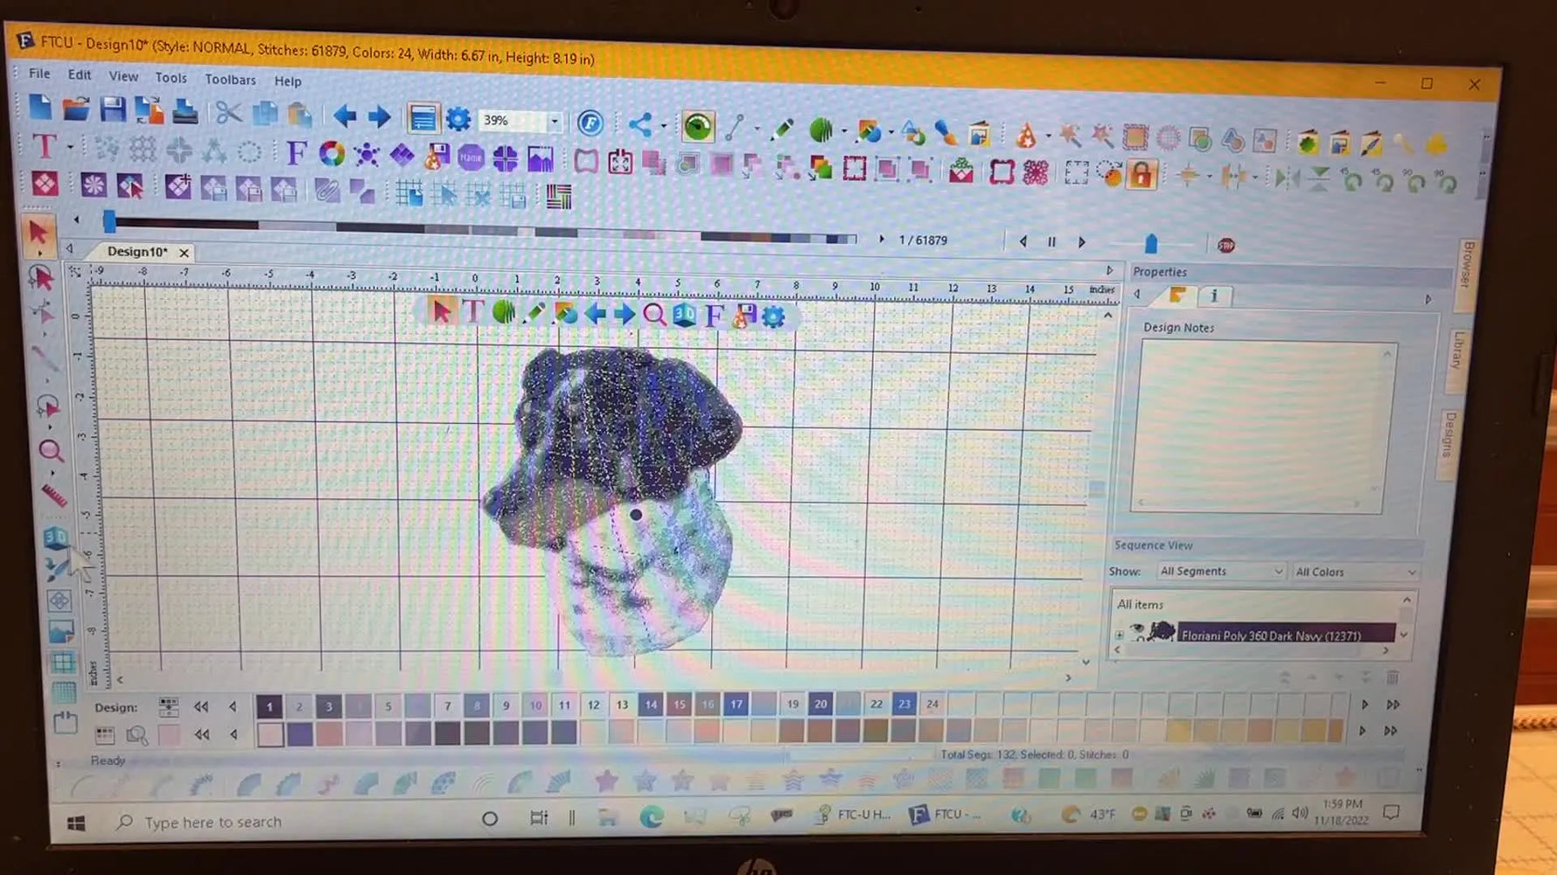Open the color wheel icon

[332, 154]
